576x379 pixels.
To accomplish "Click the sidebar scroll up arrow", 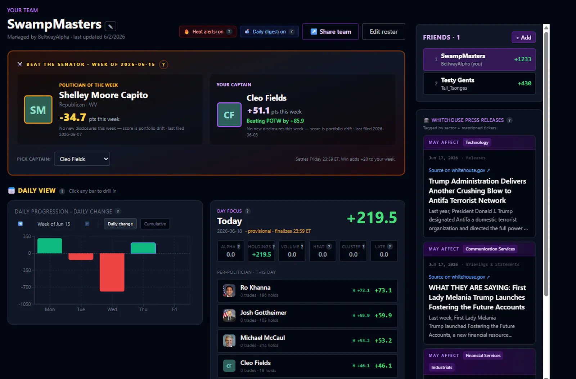I will (x=546, y=27).
